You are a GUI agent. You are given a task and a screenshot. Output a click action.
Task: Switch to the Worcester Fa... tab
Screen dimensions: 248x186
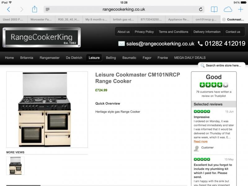coord(41,20)
